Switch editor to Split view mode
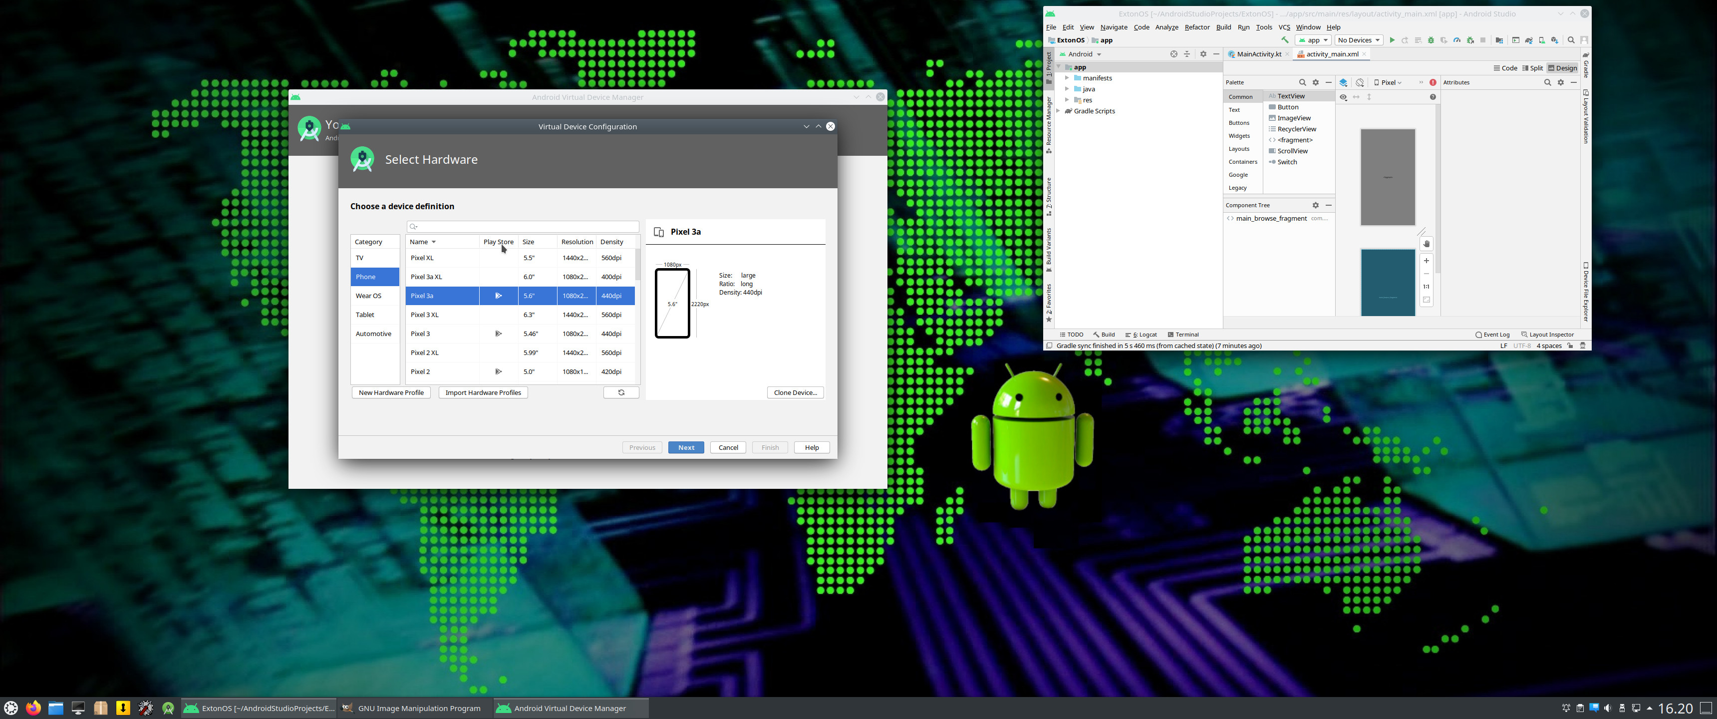This screenshot has width=1717, height=719. [x=1533, y=68]
